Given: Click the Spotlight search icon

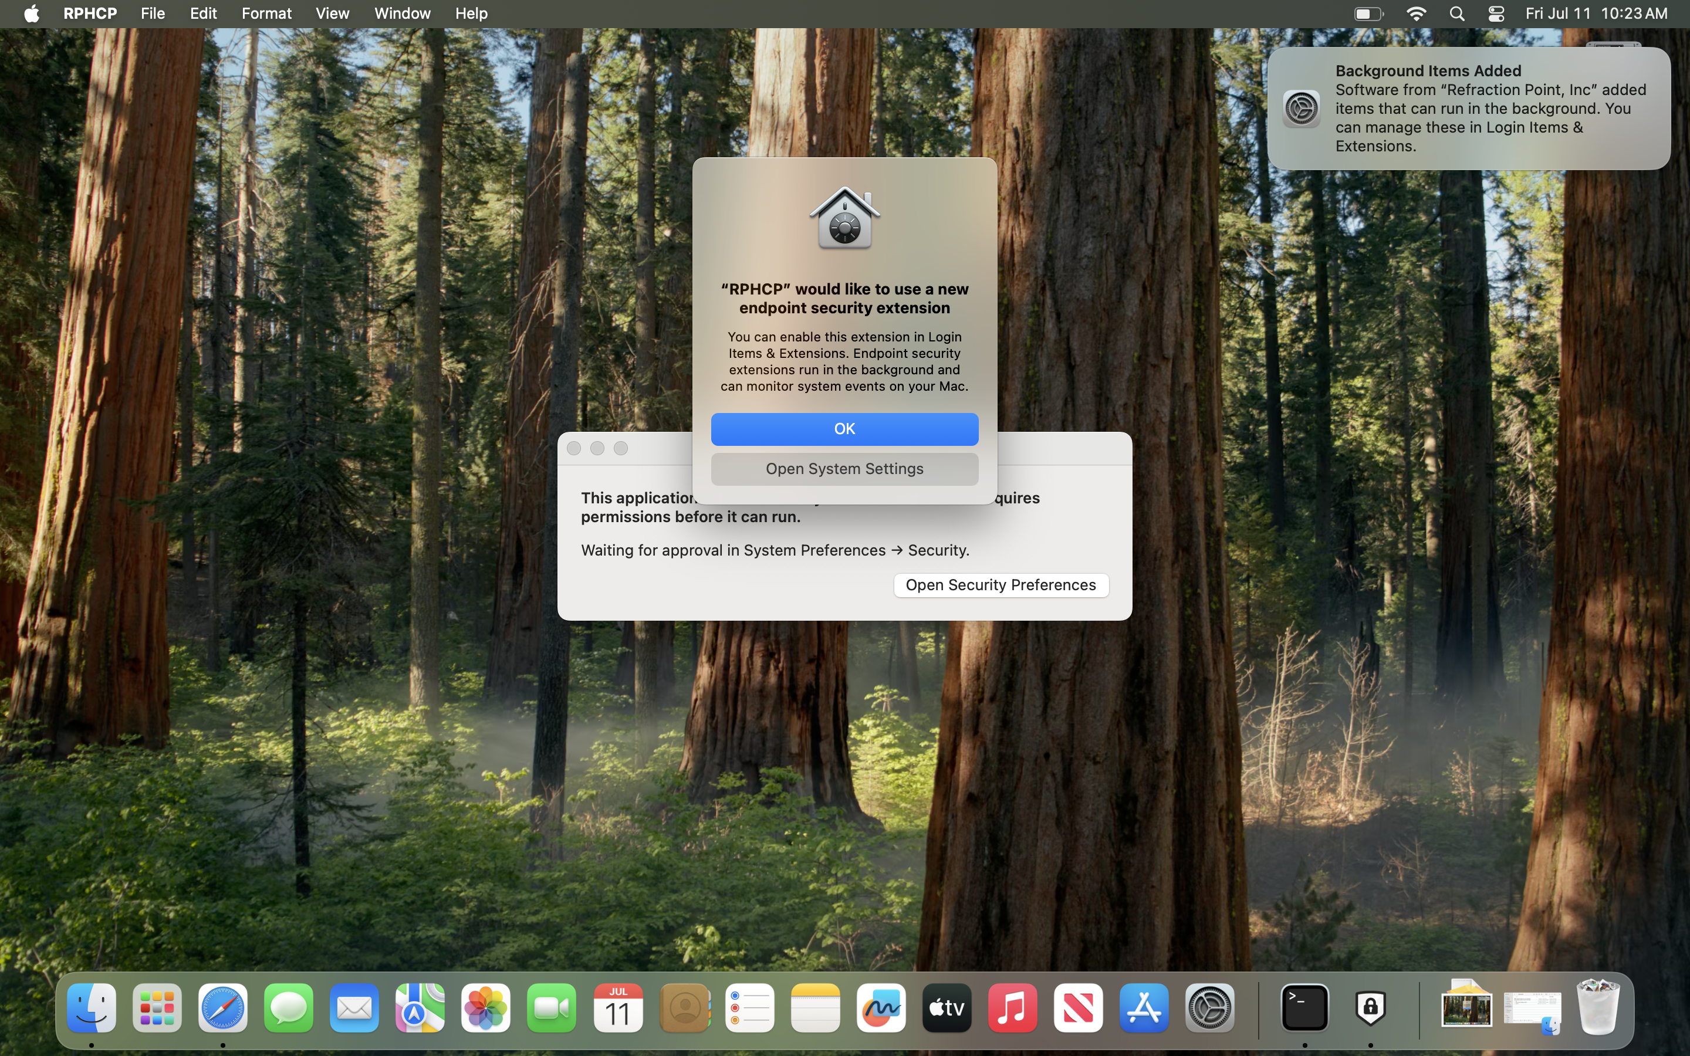Looking at the screenshot, I should pos(1457,13).
